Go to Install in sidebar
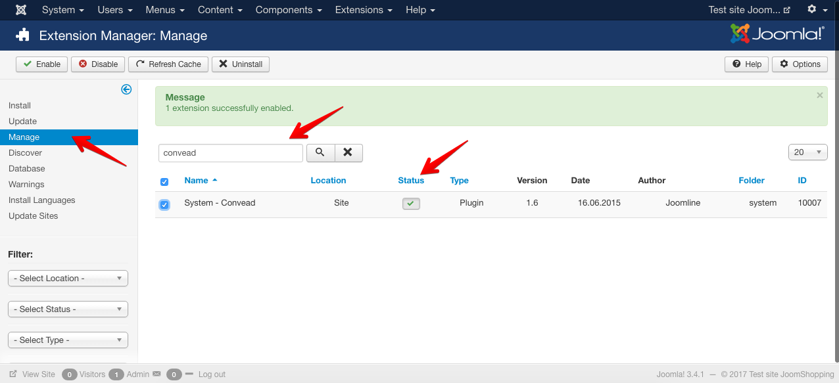Viewport: 839px width, 383px height. (20, 106)
